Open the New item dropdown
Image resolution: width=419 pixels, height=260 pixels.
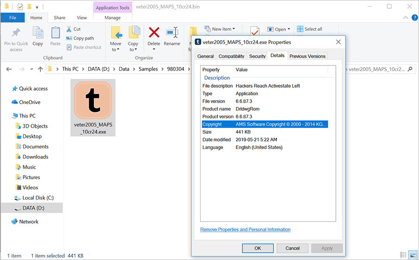pyautogui.click(x=220, y=29)
